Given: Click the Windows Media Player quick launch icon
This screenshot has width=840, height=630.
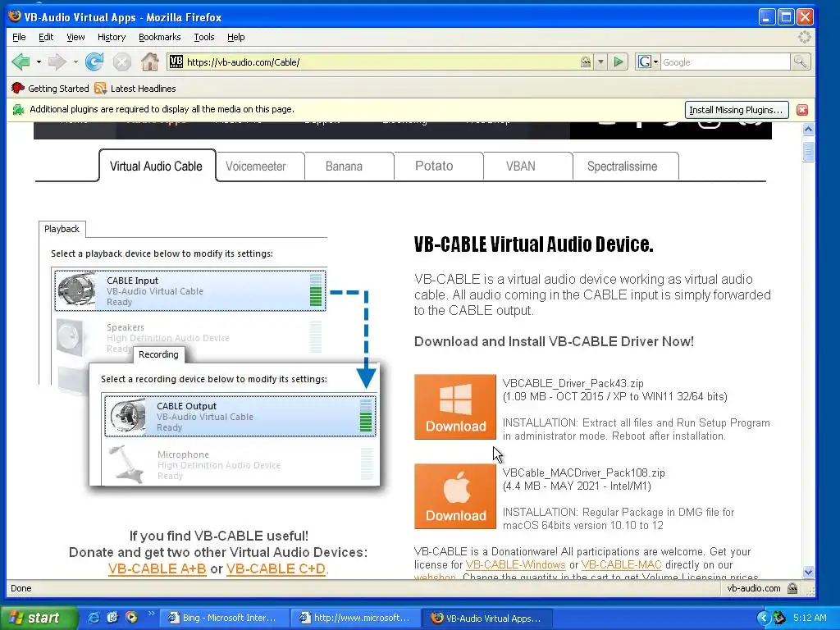Looking at the screenshot, I should tap(131, 618).
